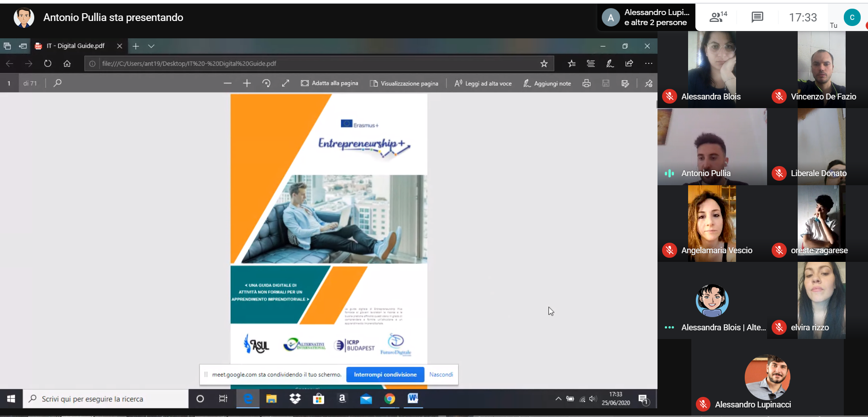The height and width of the screenshot is (417, 868).
Task: Open Mail app from taskbar
Action: (x=366, y=399)
